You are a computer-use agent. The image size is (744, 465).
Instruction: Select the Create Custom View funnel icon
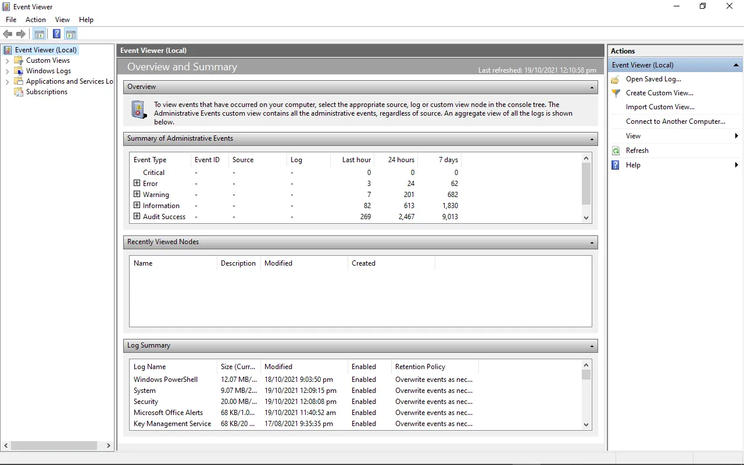click(615, 93)
